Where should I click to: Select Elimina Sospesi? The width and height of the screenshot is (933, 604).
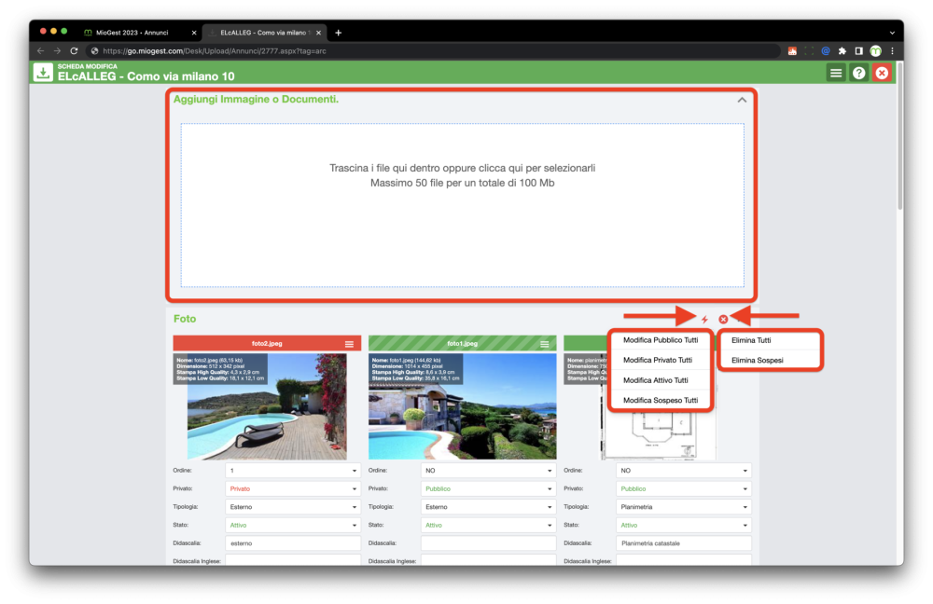click(770, 361)
